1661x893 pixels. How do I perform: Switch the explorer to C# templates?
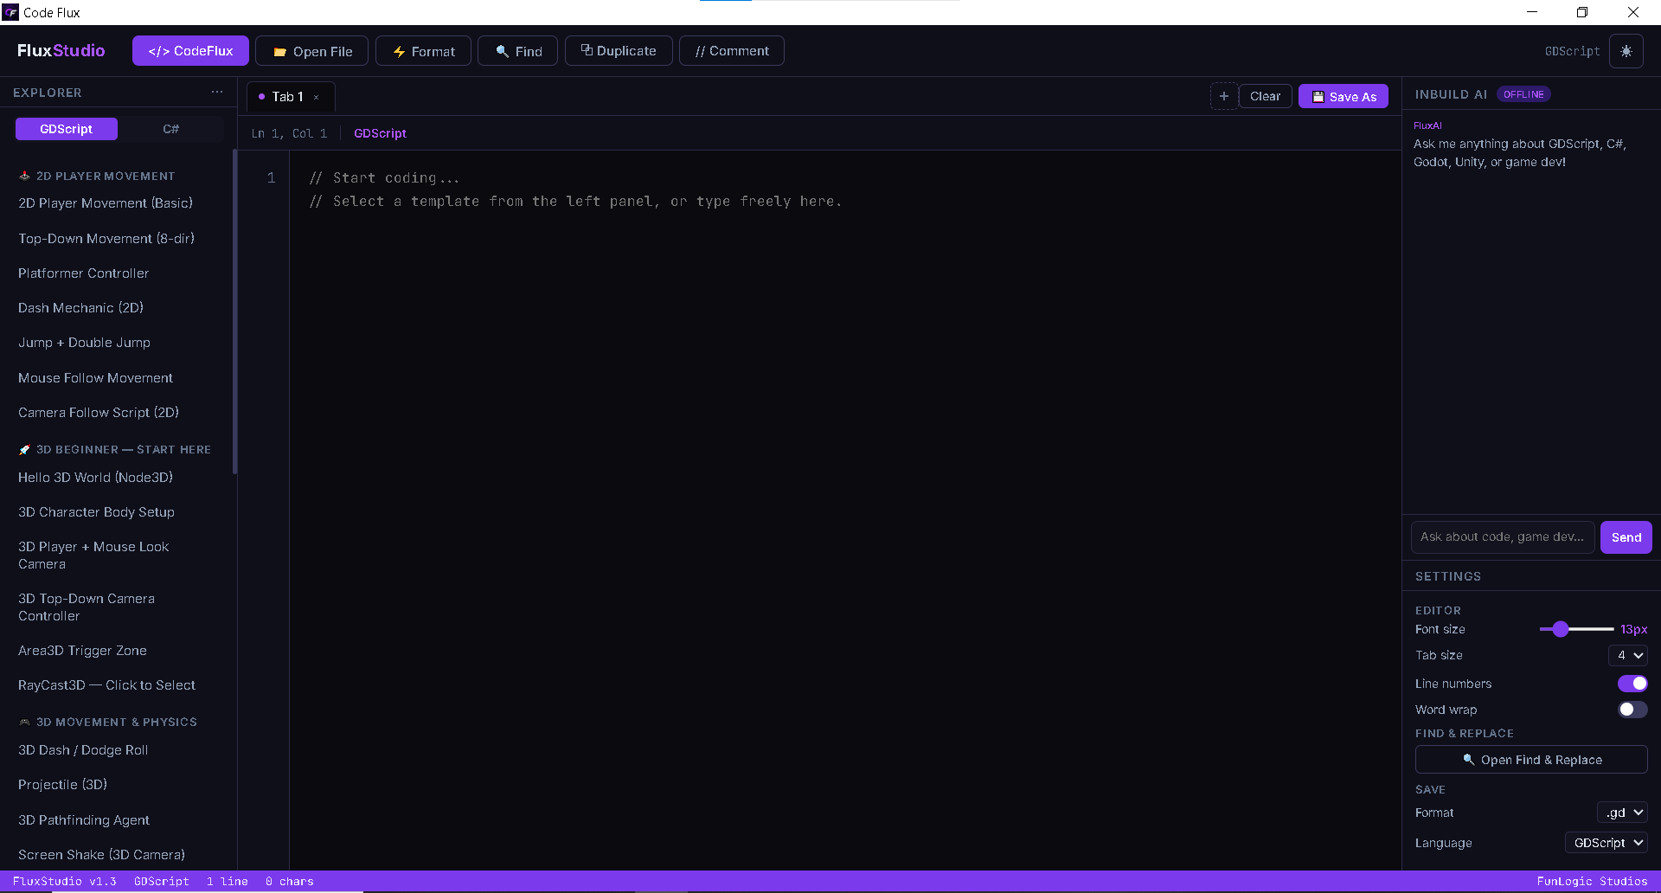coord(170,129)
